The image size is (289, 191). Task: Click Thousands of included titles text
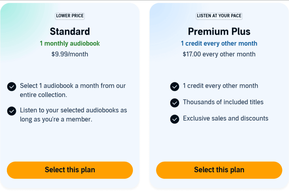(x=223, y=102)
